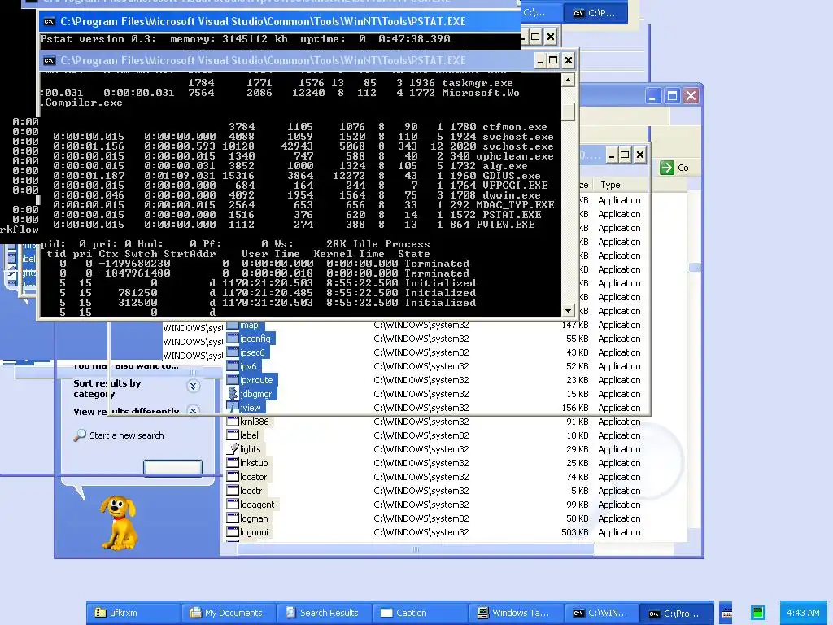Switch to My Documents taskbar button
This screenshot has height=625, width=833.
click(229, 613)
